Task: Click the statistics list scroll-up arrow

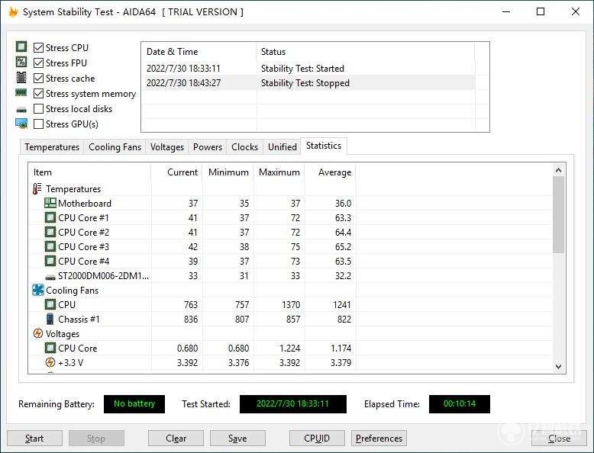Action: [558, 170]
